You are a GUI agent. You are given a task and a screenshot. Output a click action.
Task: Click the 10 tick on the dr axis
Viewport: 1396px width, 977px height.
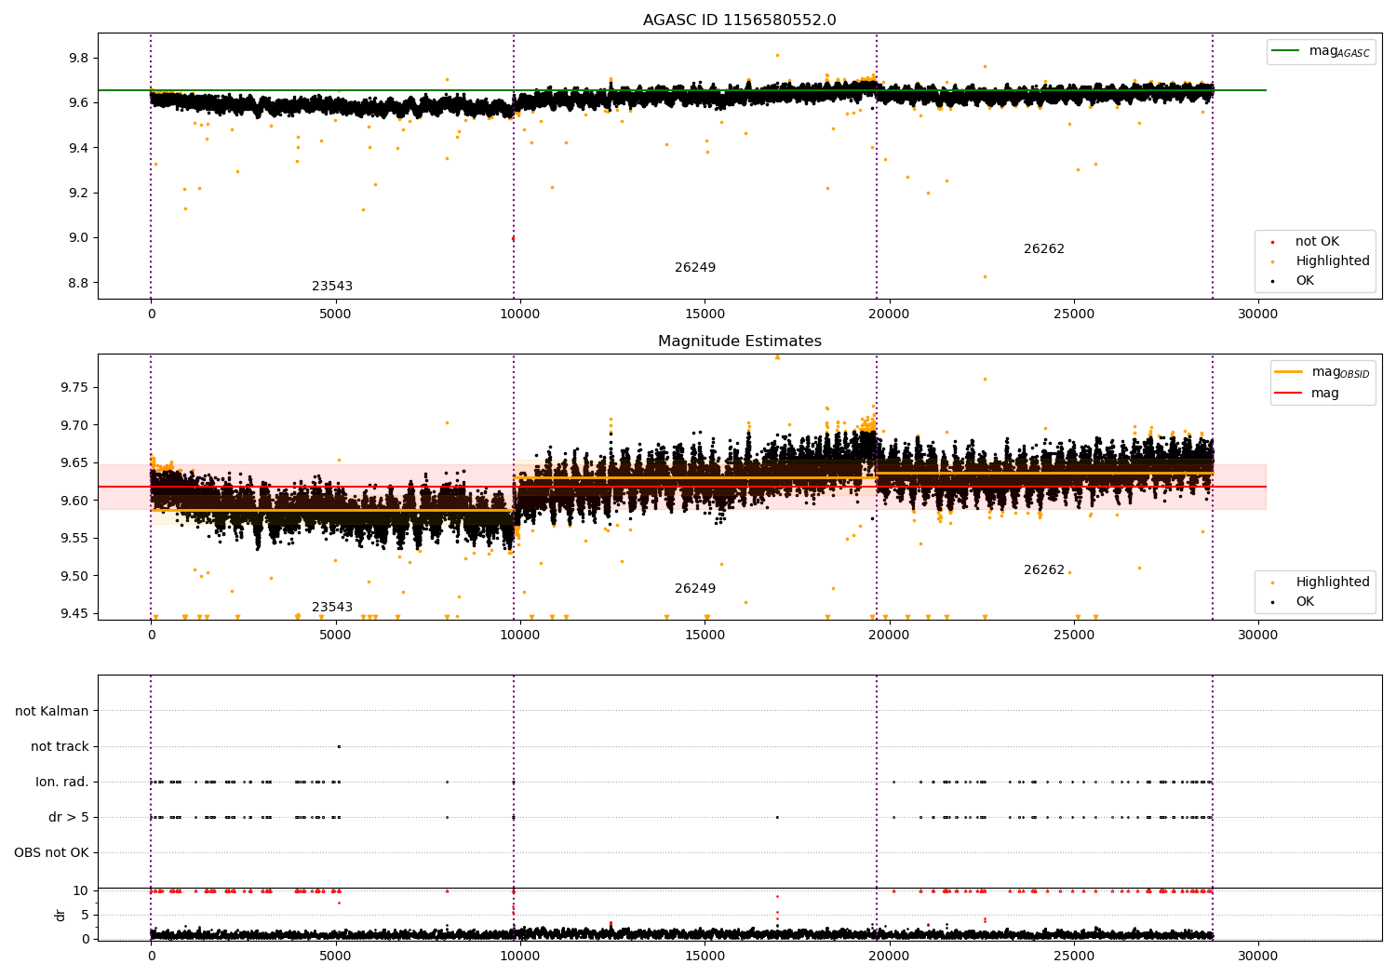(x=81, y=890)
